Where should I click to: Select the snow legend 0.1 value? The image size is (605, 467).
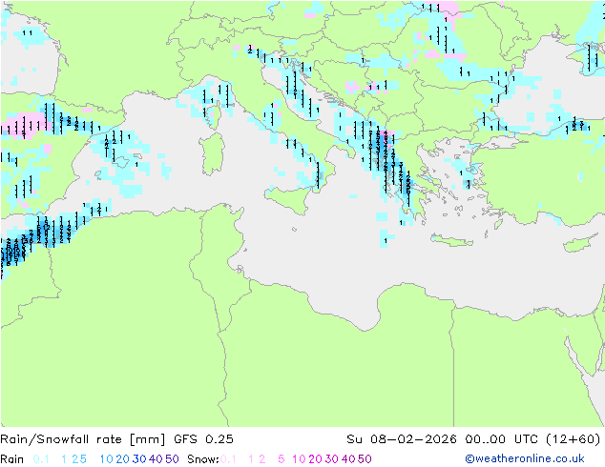click(228, 459)
